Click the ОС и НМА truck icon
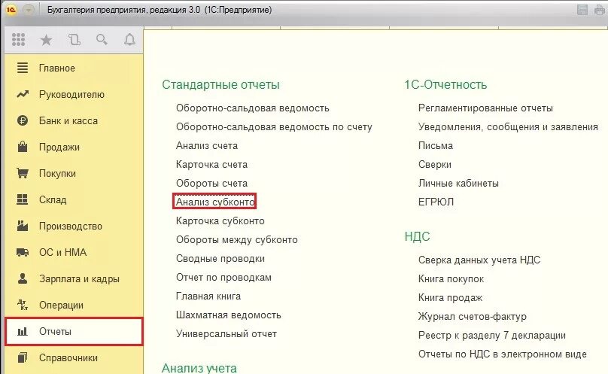The image size is (608, 374). [x=23, y=253]
